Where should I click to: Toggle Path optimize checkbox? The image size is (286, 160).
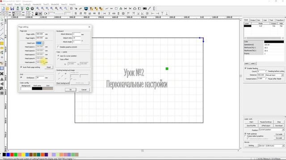click(x=245, y=133)
